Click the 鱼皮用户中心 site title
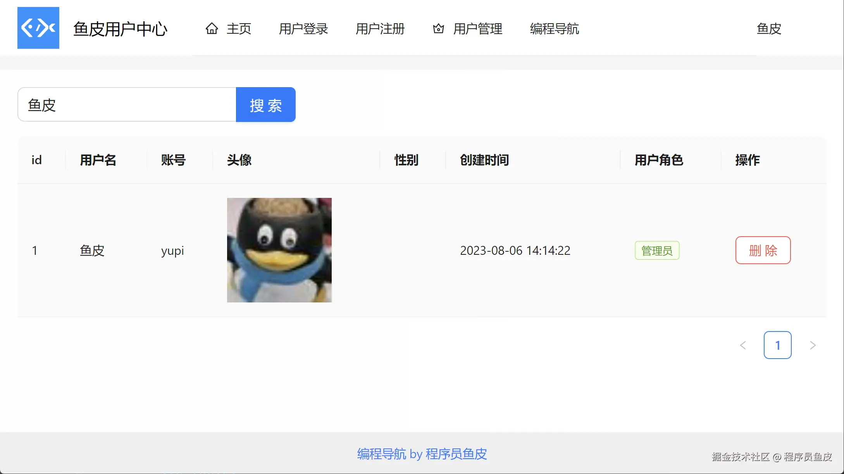The image size is (844, 474). 120,29
